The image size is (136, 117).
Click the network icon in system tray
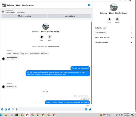116,115
